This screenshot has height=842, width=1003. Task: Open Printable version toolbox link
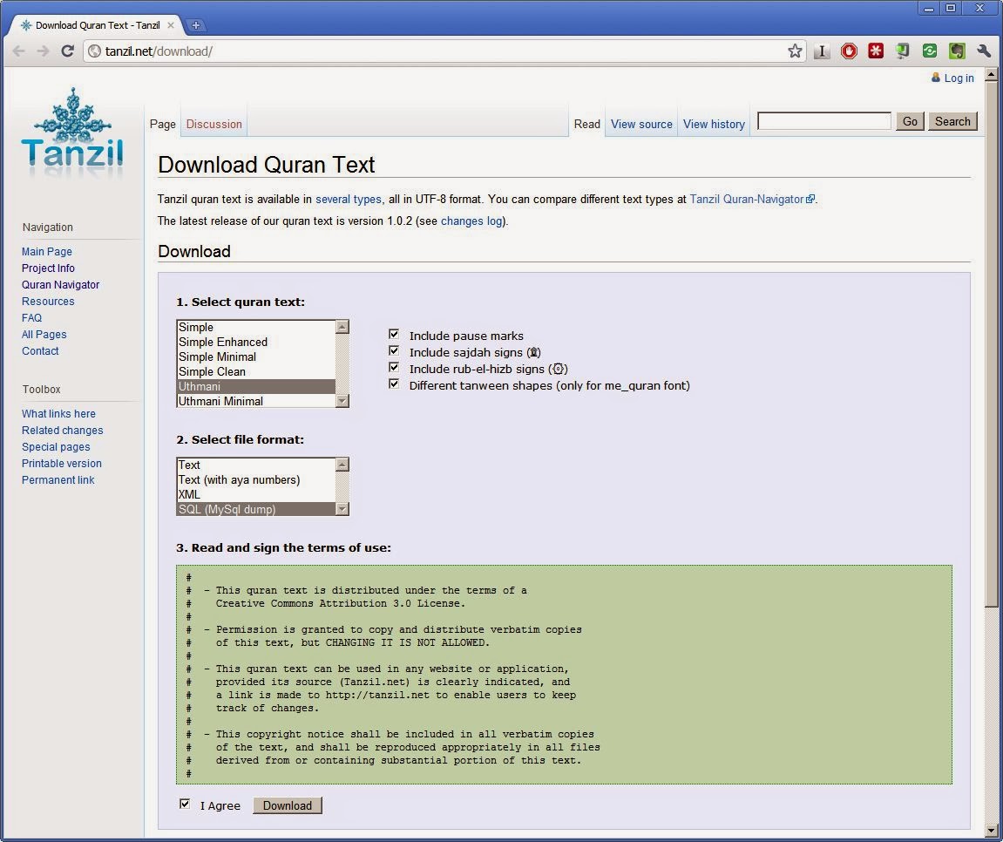[61, 464]
